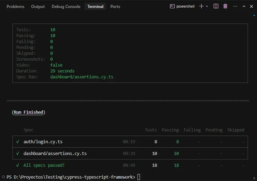
Task: Click the 00:19 login spec duration
Action: 129,141
